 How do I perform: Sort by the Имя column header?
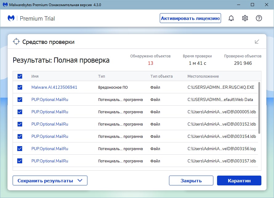pyautogui.click(x=35, y=76)
